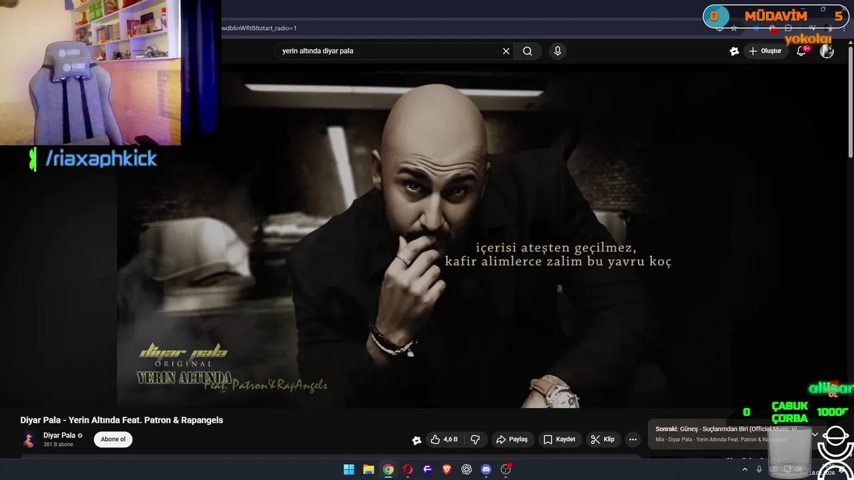Screen dimensions: 854x480
Task: Open YouTube notifications bell
Action: point(802,51)
